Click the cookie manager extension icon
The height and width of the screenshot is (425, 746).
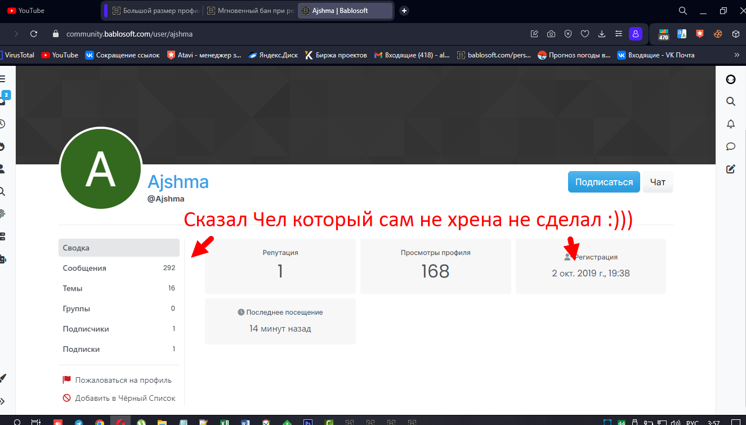717,34
